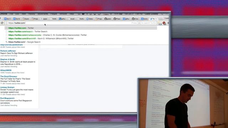Switch to the GitHub 'Chan' tab
The image size is (228, 128).
tap(135, 19)
